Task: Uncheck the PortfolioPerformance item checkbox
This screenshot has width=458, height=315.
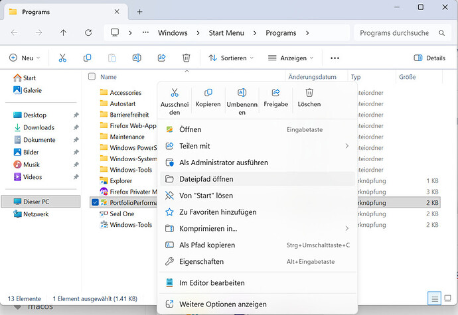Action: [95, 202]
